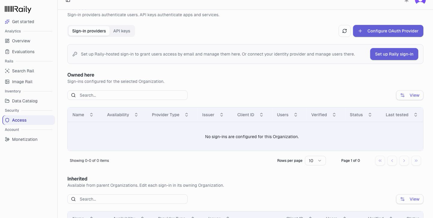Open Search Rail

tap(29, 71)
